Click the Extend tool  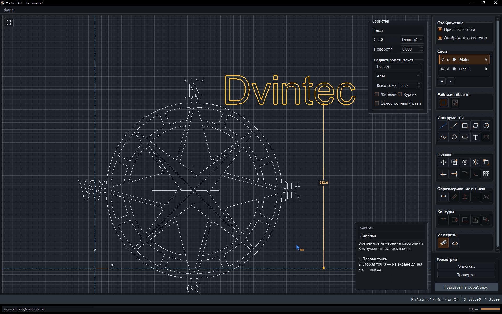point(454,174)
